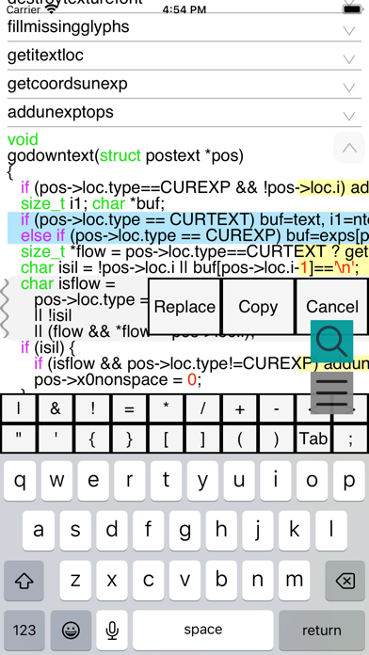The width and height of the screenshot is (369, 655).
Task: Insert asterisk from shortcut row
Action: [x=166, y=408]
